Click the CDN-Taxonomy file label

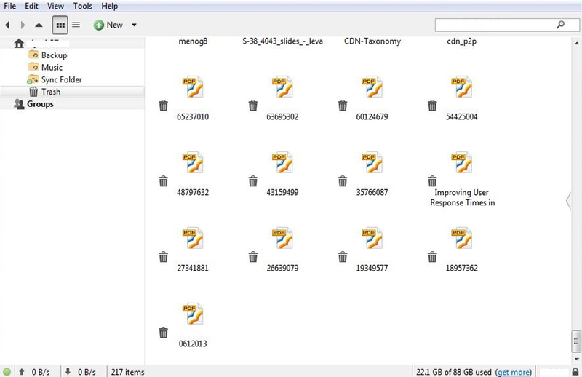pos(372,41)
